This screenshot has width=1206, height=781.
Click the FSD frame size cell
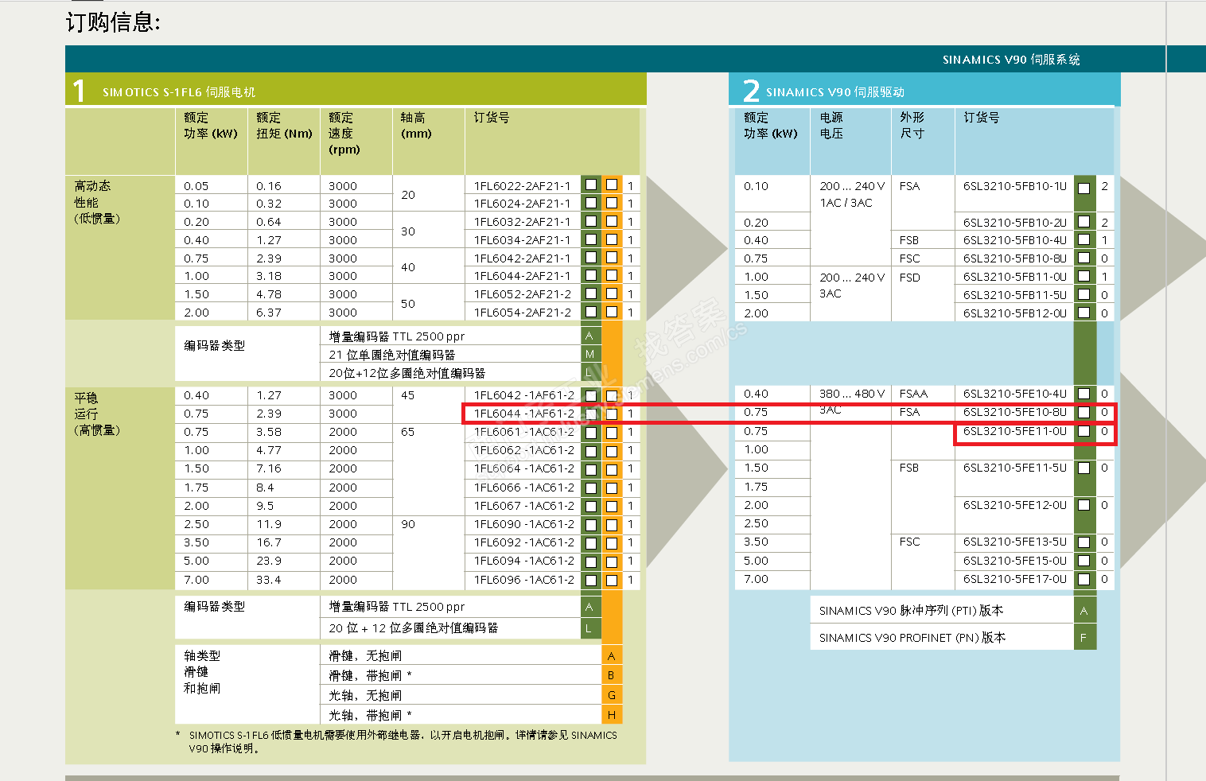click(910, 278)
